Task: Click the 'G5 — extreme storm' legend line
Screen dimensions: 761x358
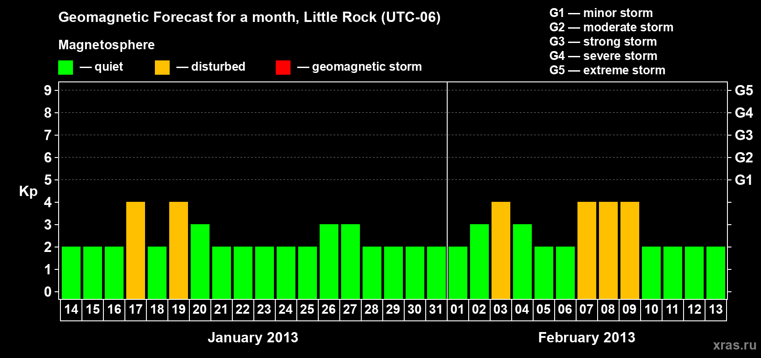Action: pyautogui.click(x=607, y=70)
